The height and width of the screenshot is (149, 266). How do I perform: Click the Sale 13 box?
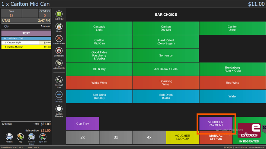pos(11,13)
